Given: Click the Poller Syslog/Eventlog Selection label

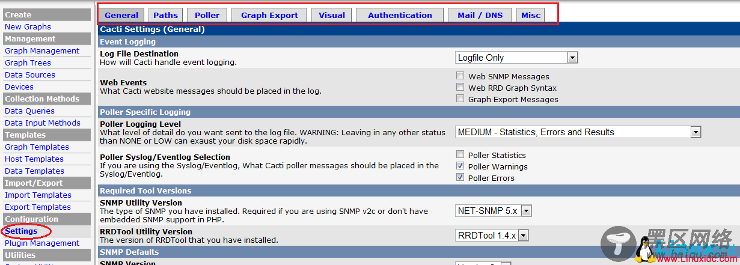Looking at the screenshot, I should pyautogui.click(x=165, y=157).
